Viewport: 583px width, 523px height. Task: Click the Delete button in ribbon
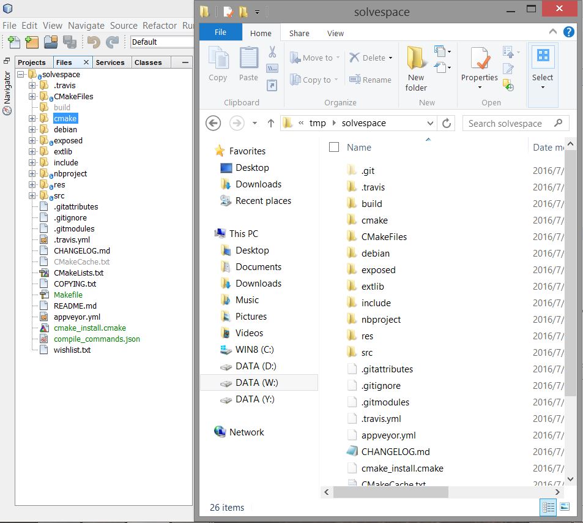click(370, 58)
